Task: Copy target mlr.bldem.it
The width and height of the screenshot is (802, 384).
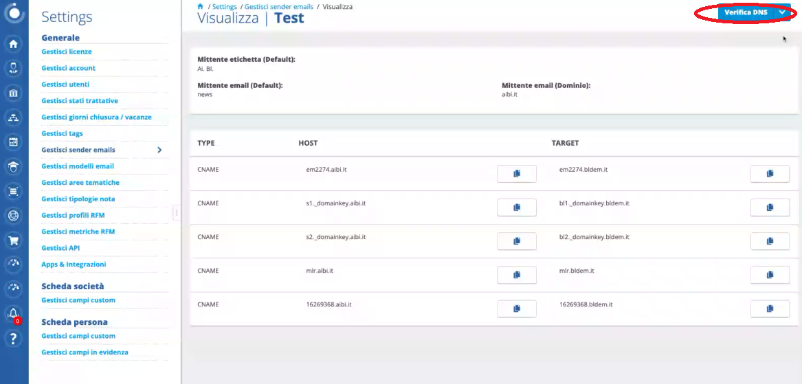Action: point(770,275)
